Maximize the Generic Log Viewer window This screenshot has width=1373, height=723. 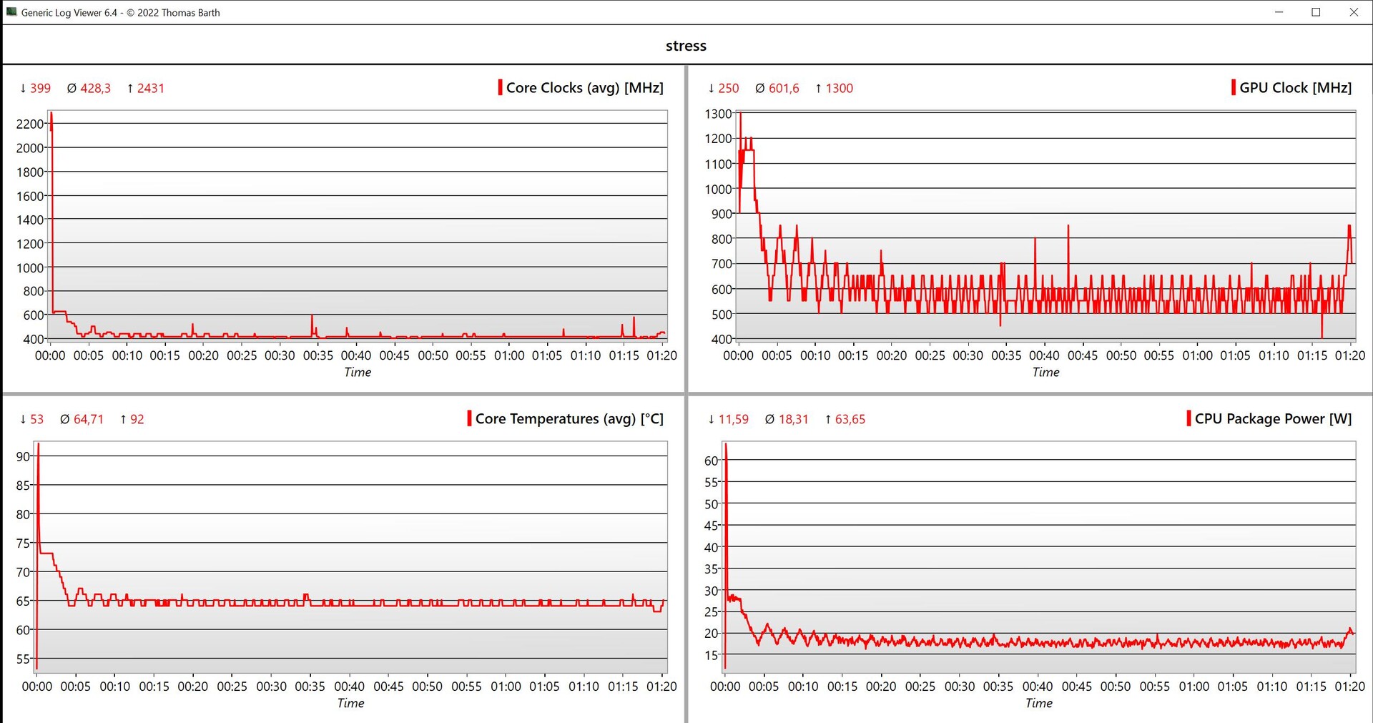pos(1316,12)
